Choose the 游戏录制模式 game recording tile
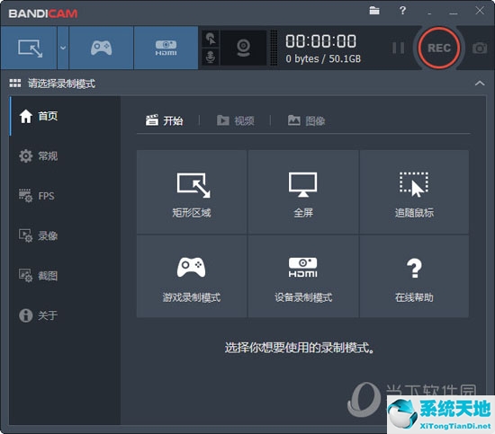 tap(192, 276)
